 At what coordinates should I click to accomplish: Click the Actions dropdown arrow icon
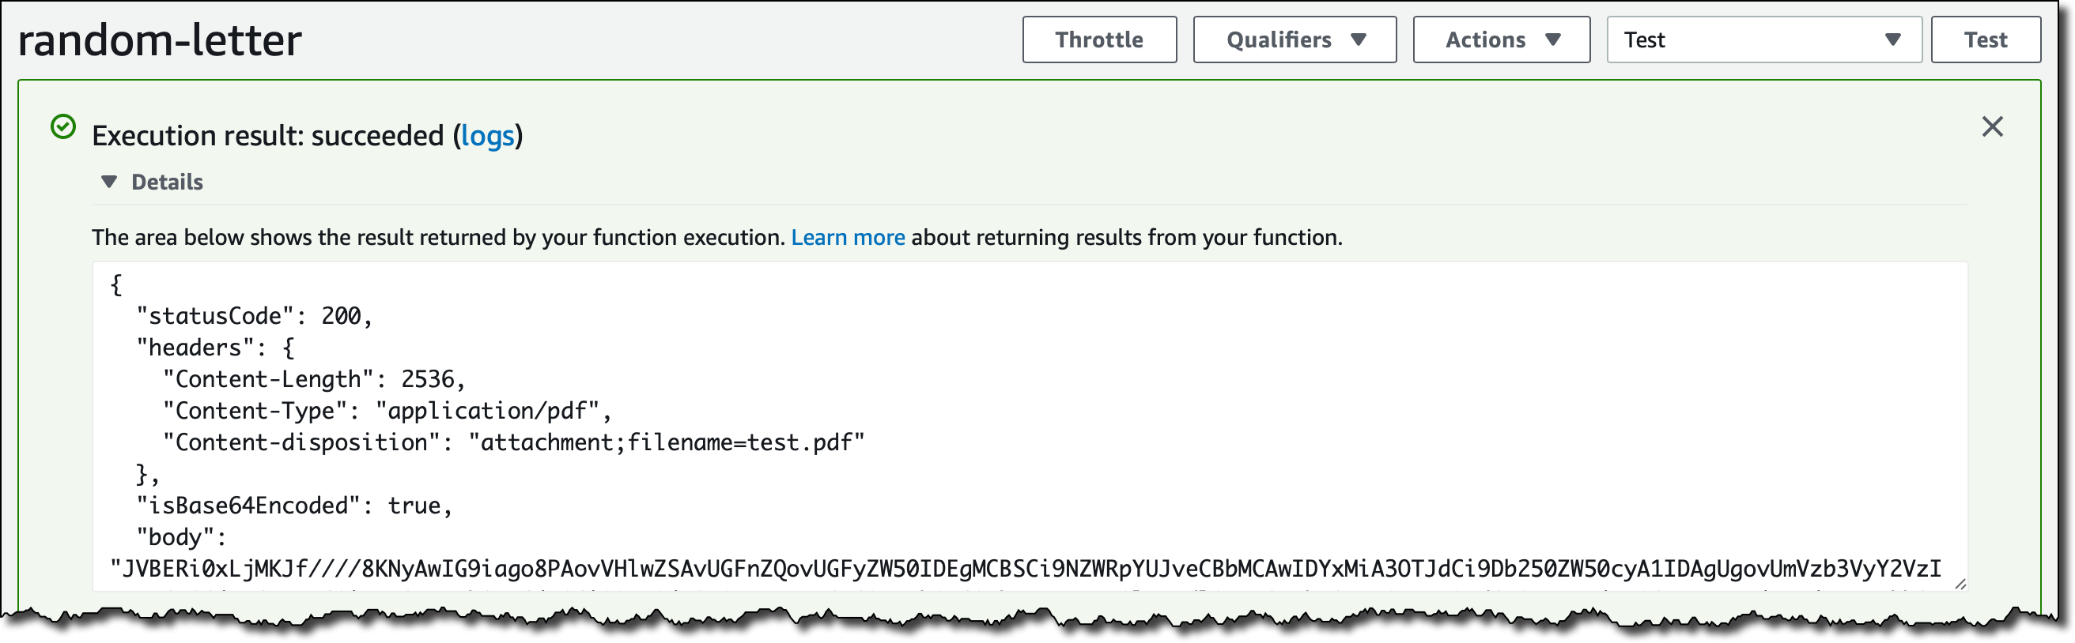[x=1554, y=39]
